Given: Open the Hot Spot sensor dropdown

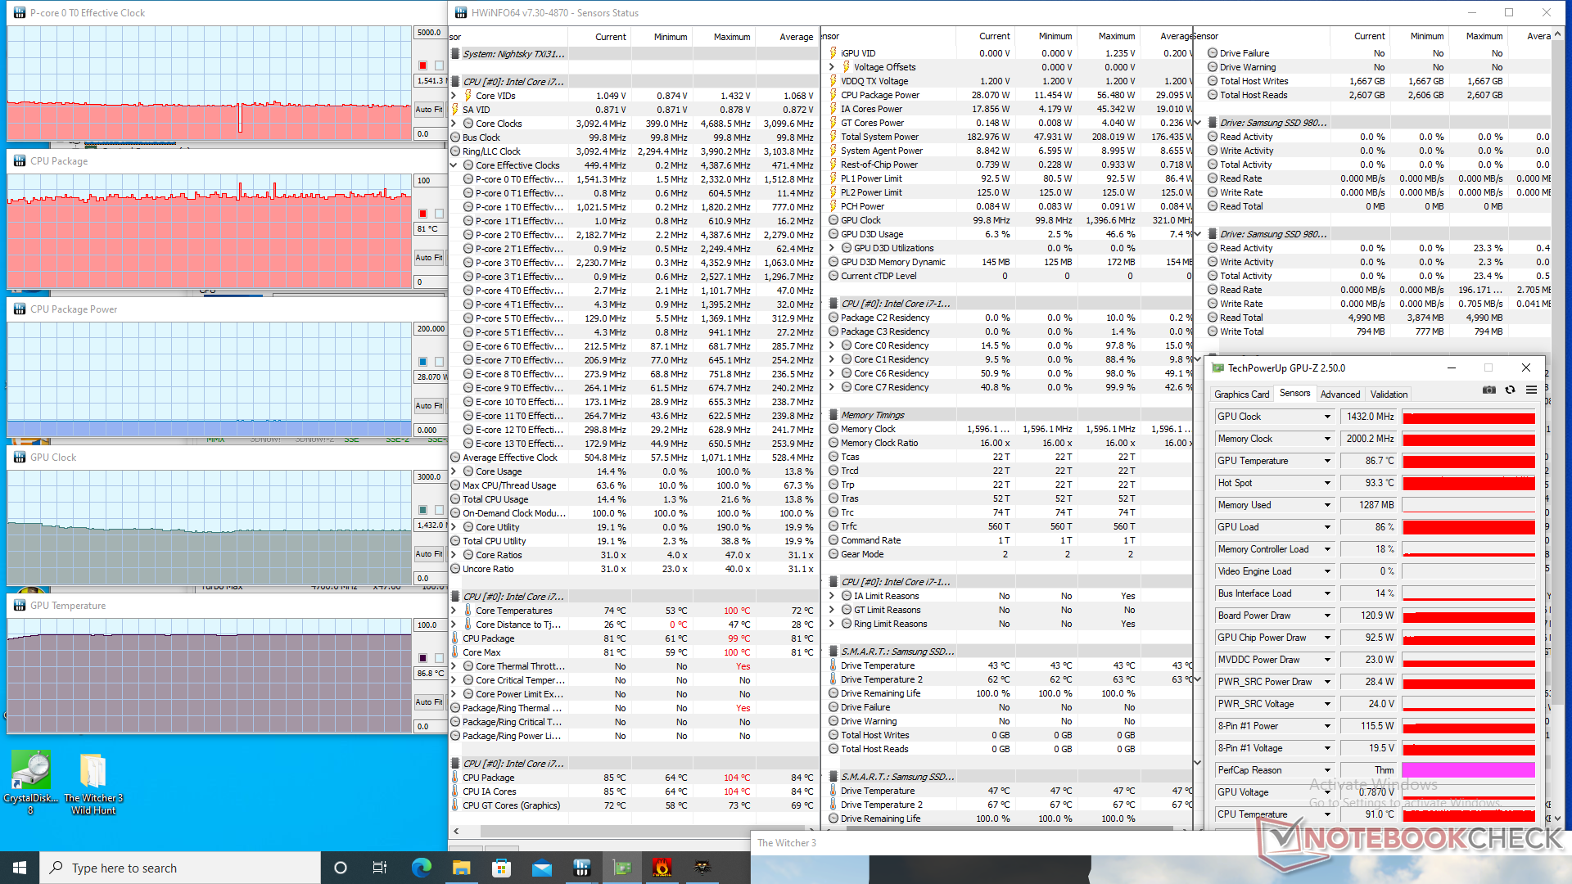Looking at the screenshot, I should (x=1327, y=483).
